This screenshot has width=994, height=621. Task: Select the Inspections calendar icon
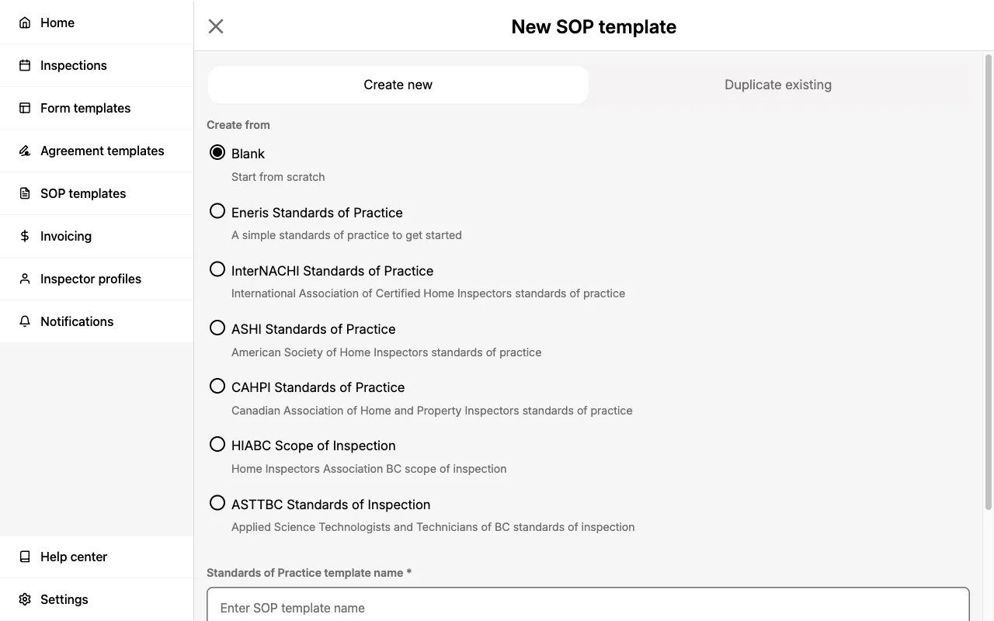(24, 65)
